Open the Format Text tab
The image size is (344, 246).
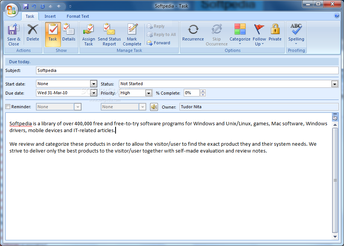click(78, 16)
